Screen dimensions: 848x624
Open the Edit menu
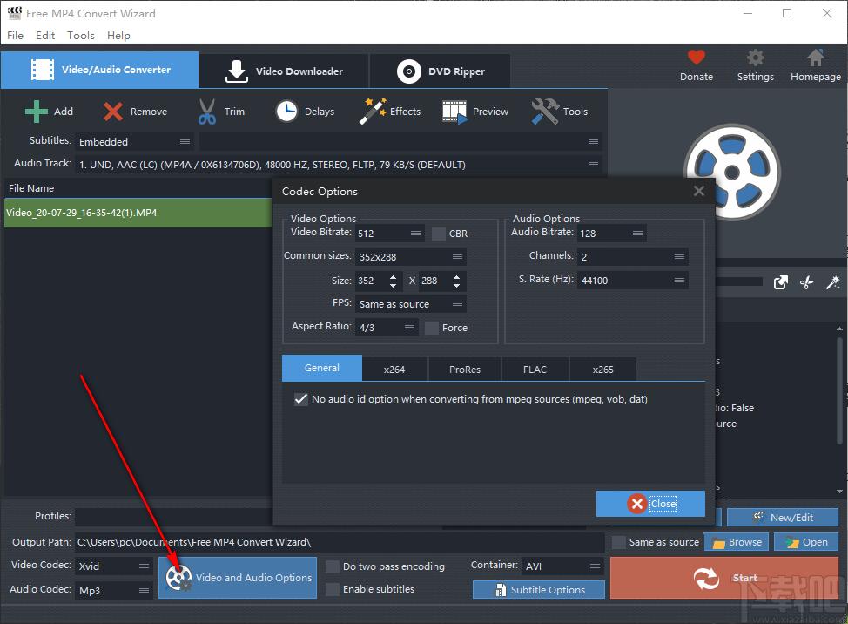click(x=45, y=35)
